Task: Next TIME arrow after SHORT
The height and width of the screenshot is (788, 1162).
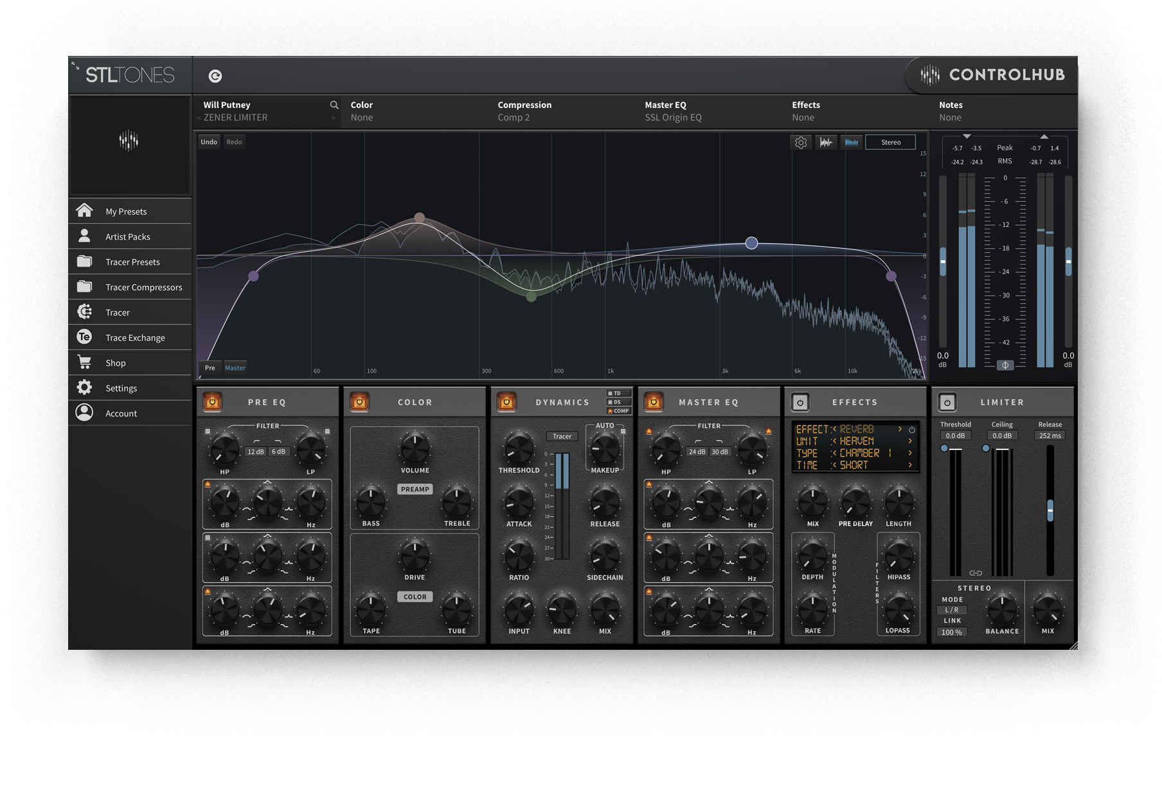Action: tap(910, 465)
